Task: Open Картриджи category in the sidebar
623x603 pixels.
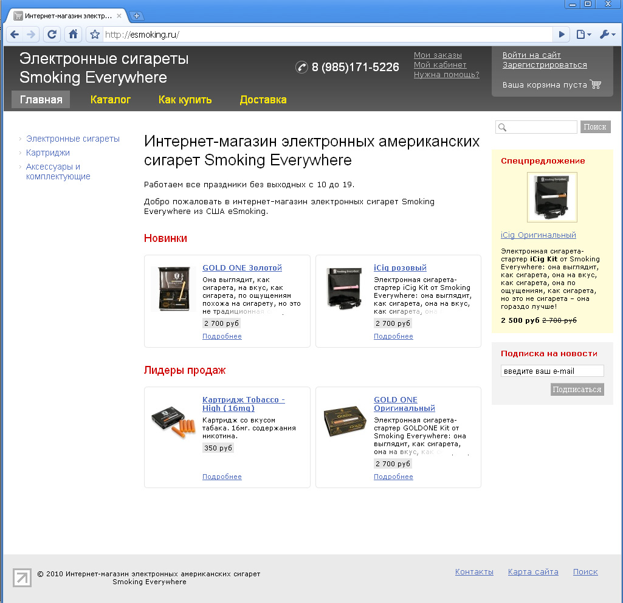Action: (x=47, y=153)
